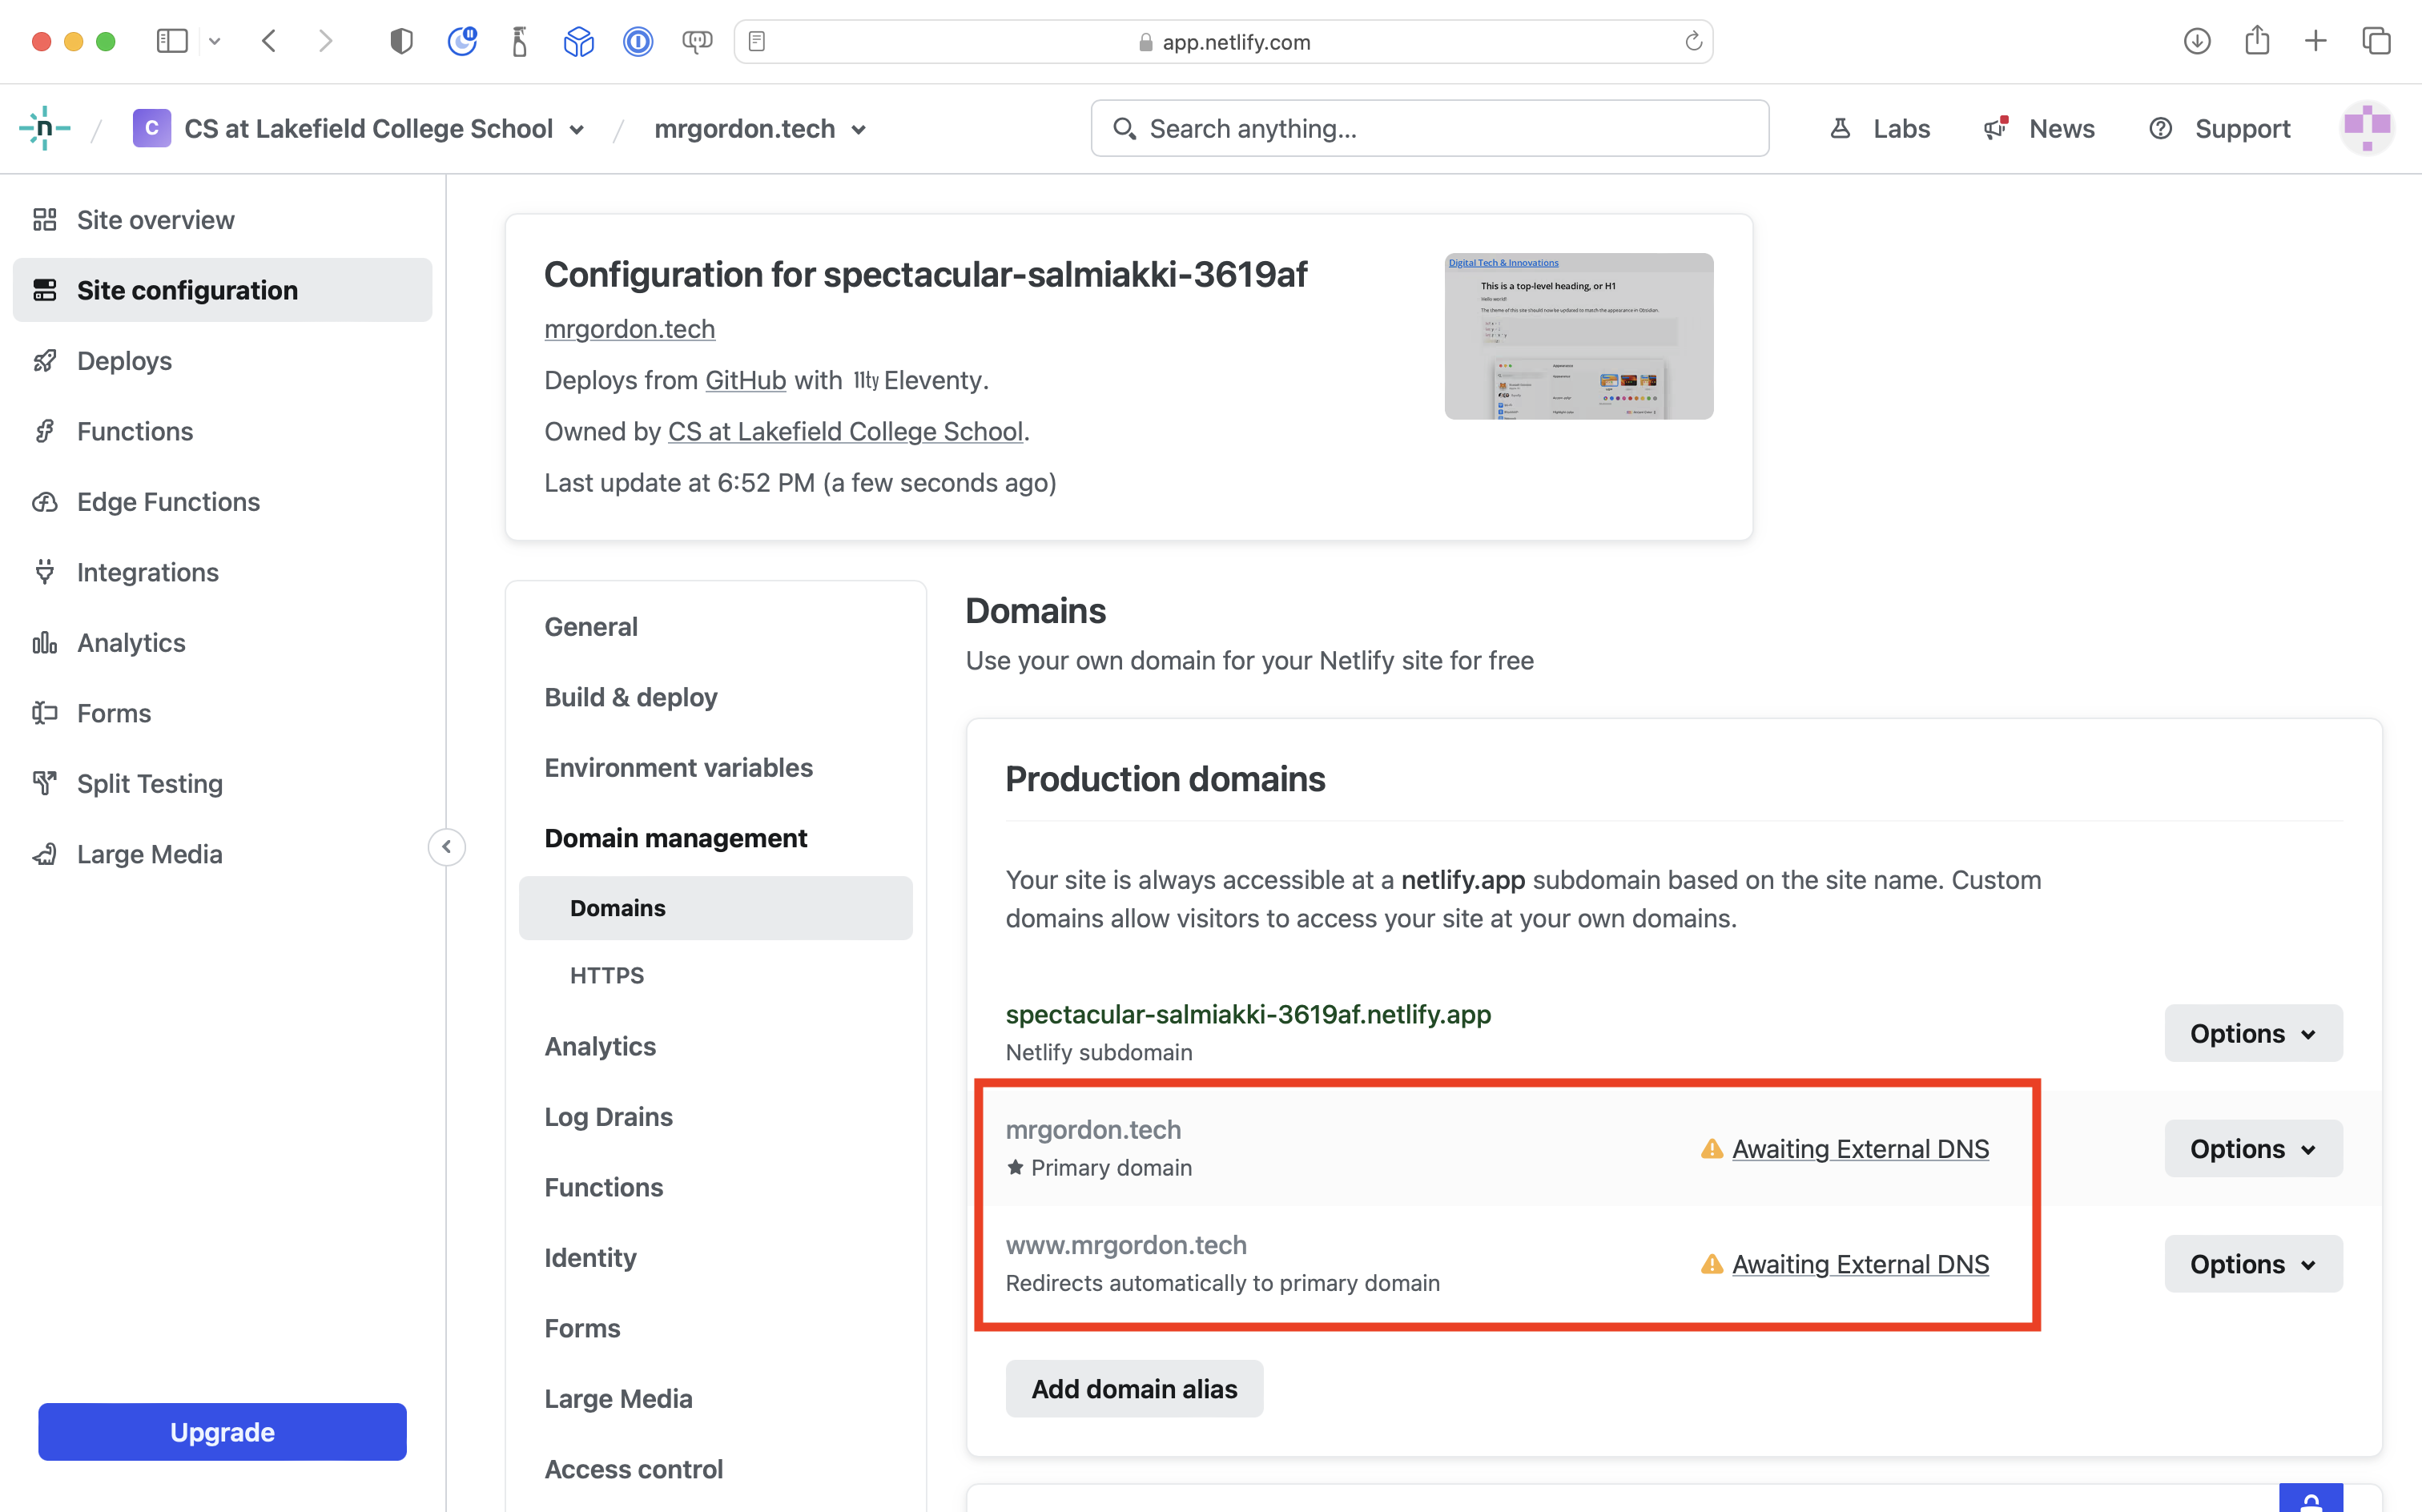The height and width of the screenshot is (1512, 2422).
Task: Open Site overview in sidebar
Action: pyautogui.click(x=222, y=220)
